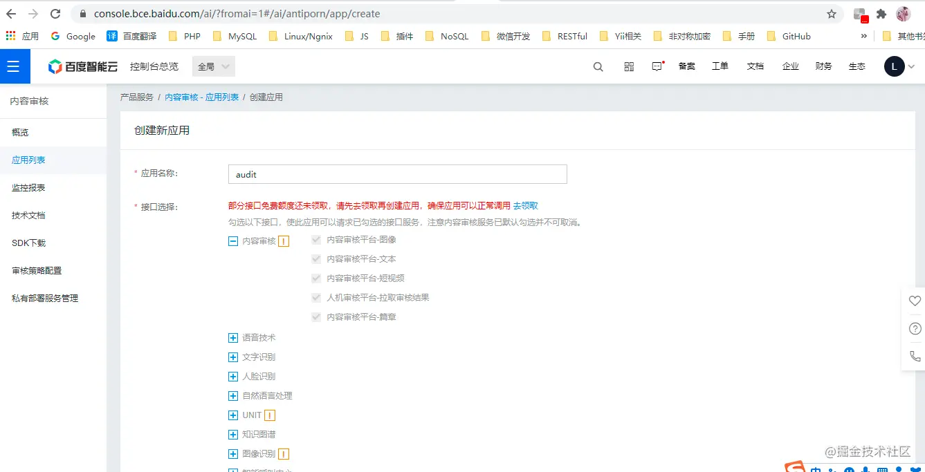Open the Google bookmark
Screen dimensions: 925x472
pos(73,36)
